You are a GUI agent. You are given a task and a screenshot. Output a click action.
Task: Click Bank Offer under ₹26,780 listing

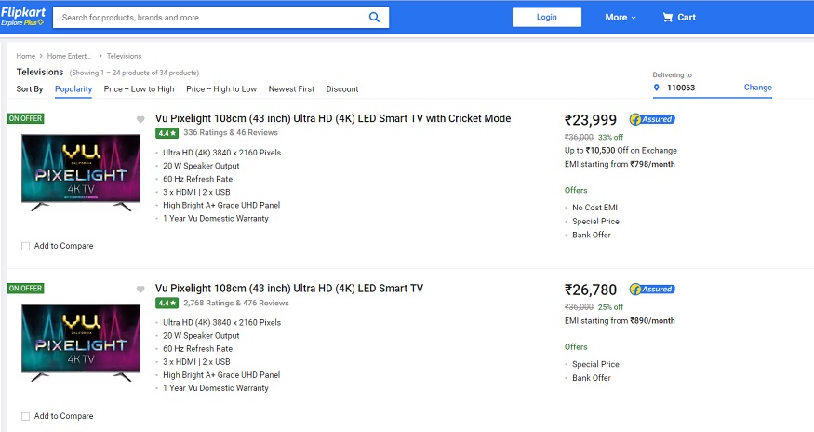pyautogui.click(x=592, y=378)
